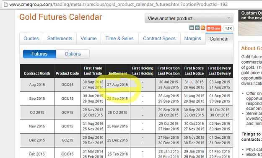Click the Gold Futures Calendar heading
This screenshot has width=262, height=158.
(61, 17)
